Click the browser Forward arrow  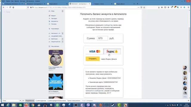[7, 7]
